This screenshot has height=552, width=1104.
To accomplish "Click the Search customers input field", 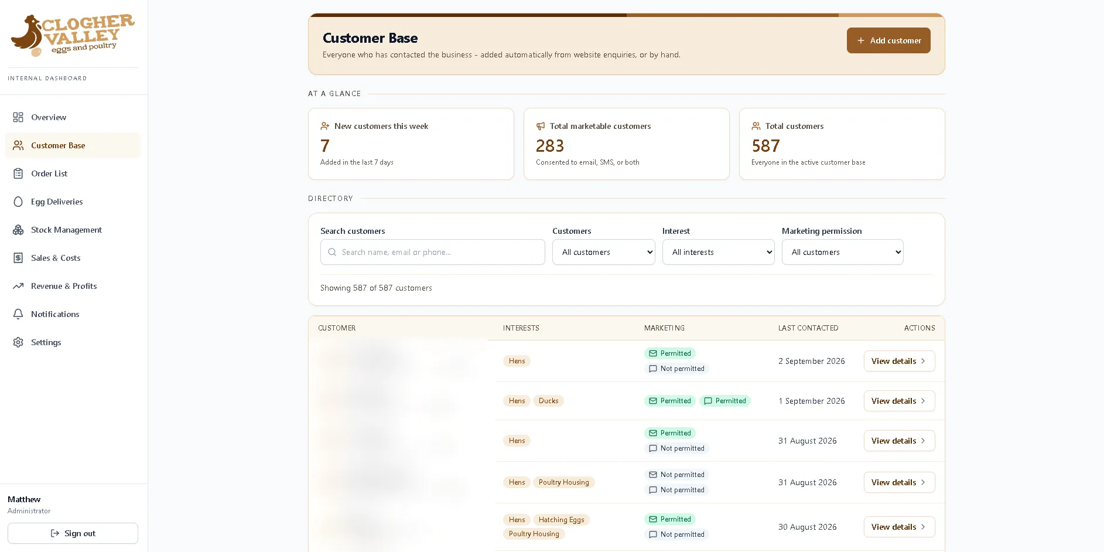I will click(x=433, y=252).
